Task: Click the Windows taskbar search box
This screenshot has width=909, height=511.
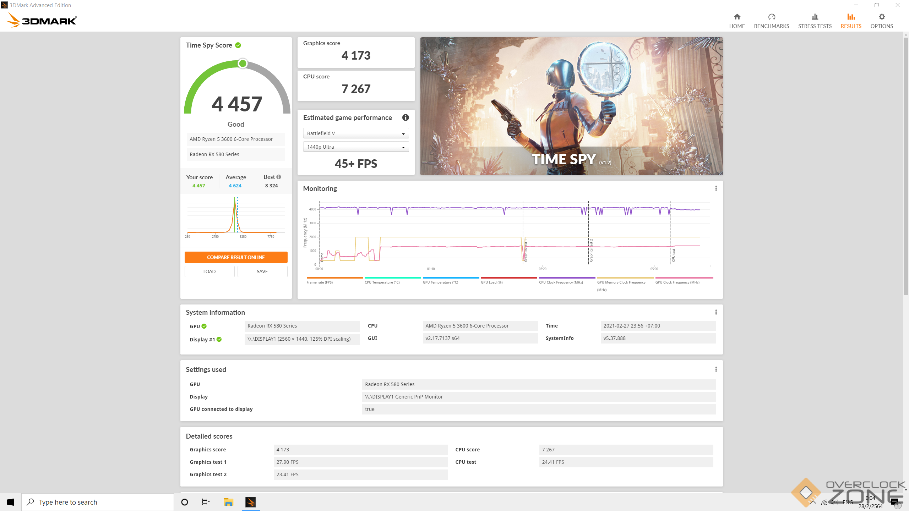Action: [x=98, y=502]
